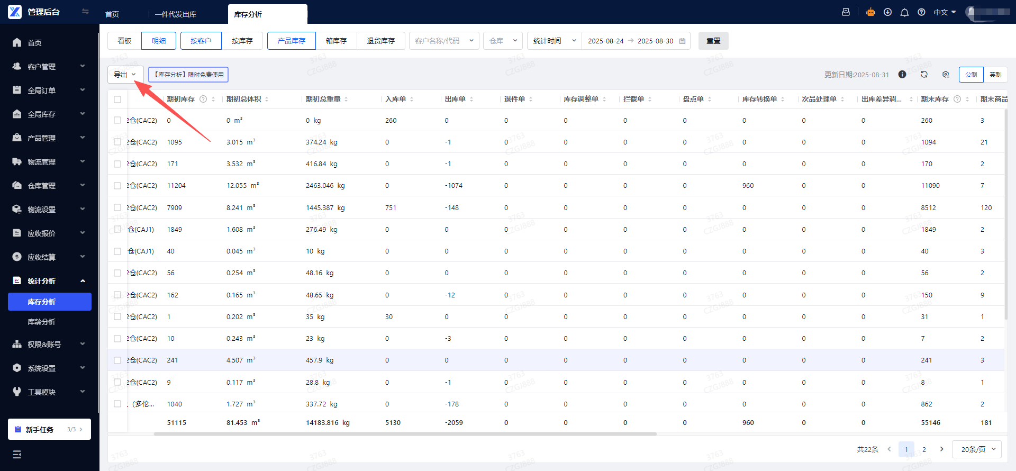Screen dimensions: 1016x471
Task: Click the start date field 2025-08-24
Action: point(605,41)
